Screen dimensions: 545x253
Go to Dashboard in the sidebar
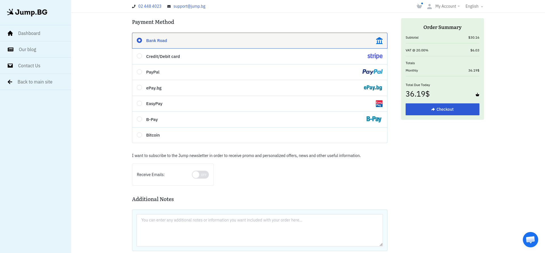35,33
